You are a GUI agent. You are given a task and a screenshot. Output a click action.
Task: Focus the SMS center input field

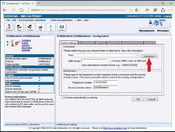click(x=94, y=61)
